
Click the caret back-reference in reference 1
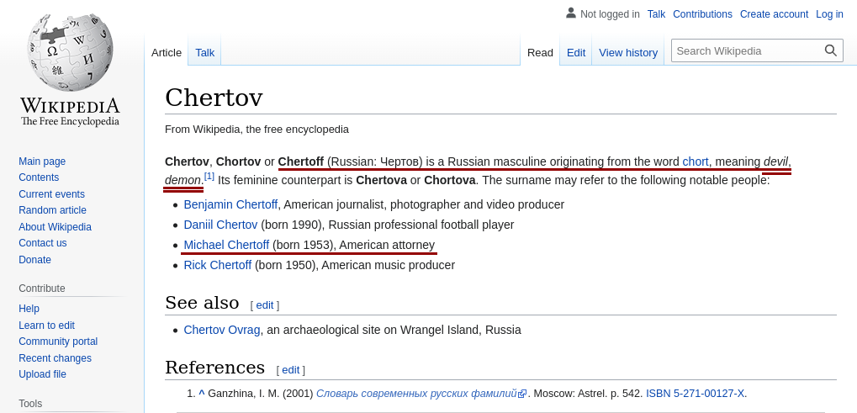click(202, 394)
